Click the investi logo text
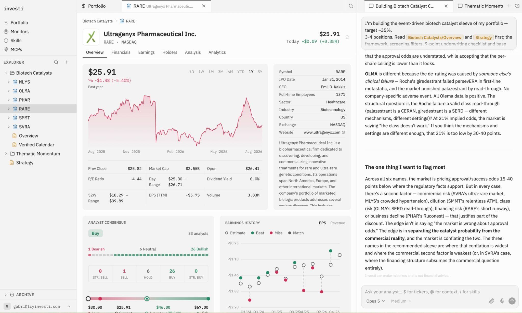Screen dimensions: 522x313 coord(14,8)
